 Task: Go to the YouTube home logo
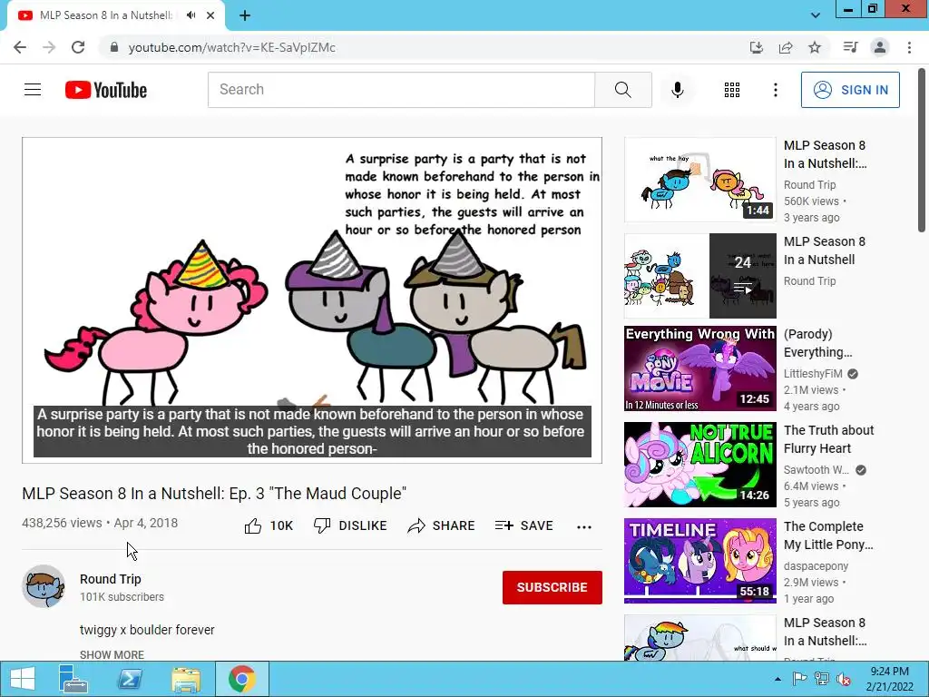106,90
